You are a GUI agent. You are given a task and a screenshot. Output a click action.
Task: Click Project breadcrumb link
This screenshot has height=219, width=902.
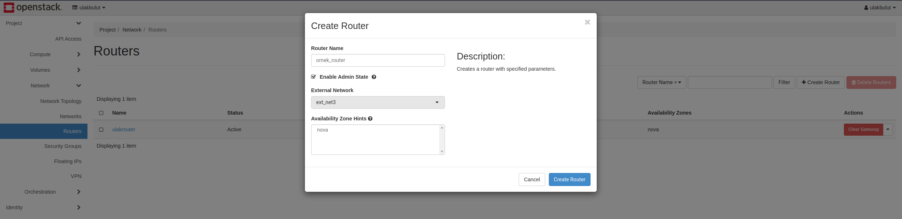coord(107,30)
